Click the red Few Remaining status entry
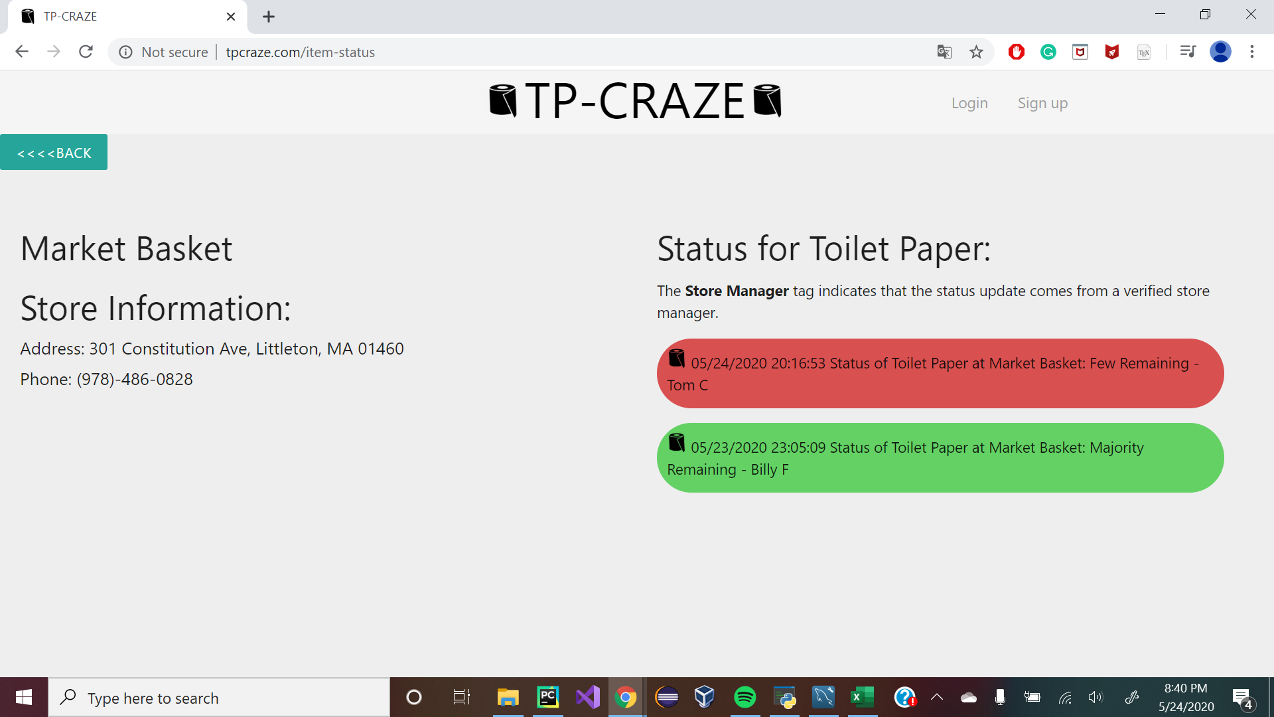This screenshot has height=717, width=1274. 940,374
